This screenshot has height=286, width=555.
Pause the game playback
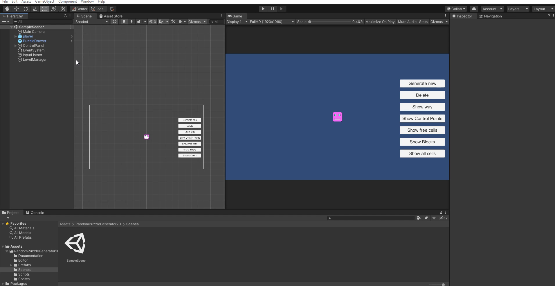pyautogui.click(x=272, y=9)
